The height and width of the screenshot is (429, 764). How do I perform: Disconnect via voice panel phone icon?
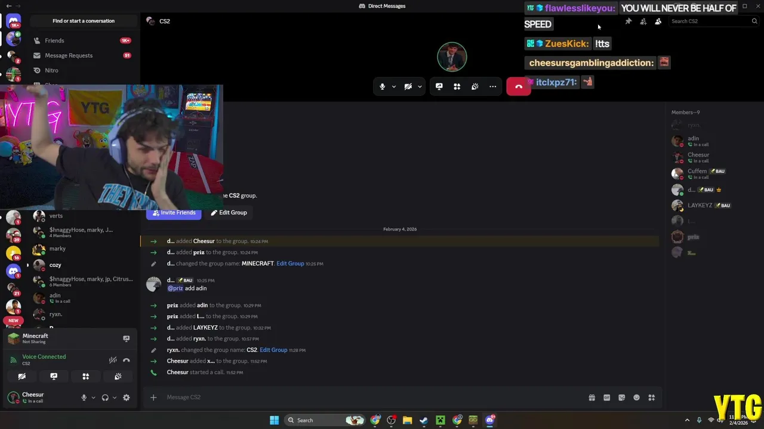pyautogui.click(x=127, y=360)
